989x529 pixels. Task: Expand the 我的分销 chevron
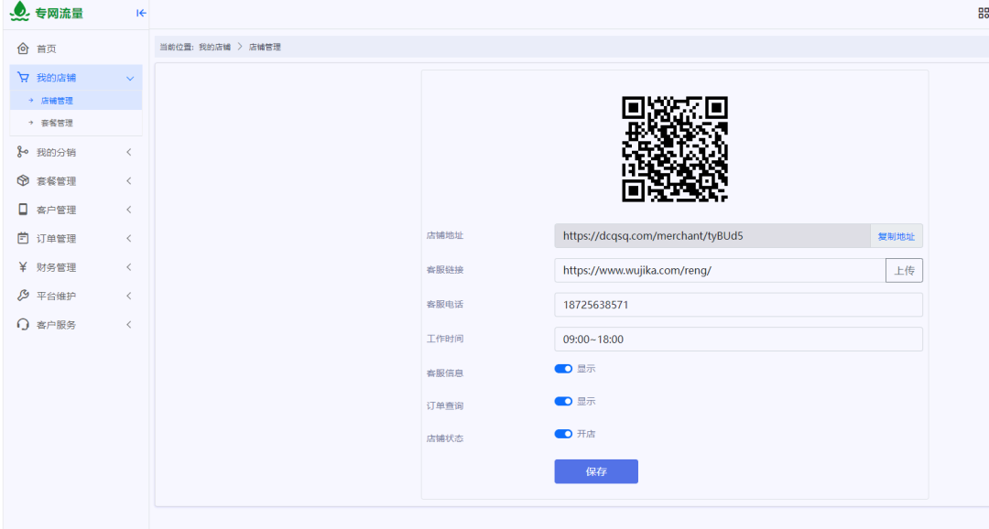click(x=129, y=152)
